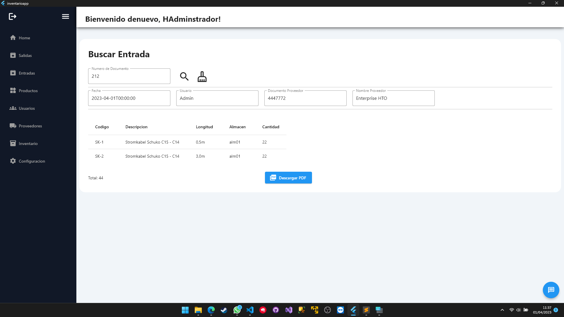This screenshot has height=317, width=564.
Task: Open Sublime Text from the taskbar
Action: pos(366,310)
